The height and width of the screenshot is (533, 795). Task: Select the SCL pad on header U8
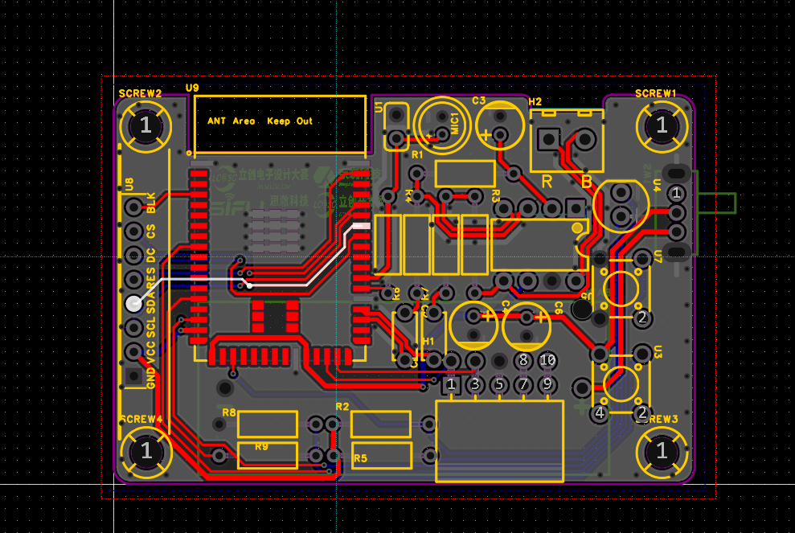[134, 327]
